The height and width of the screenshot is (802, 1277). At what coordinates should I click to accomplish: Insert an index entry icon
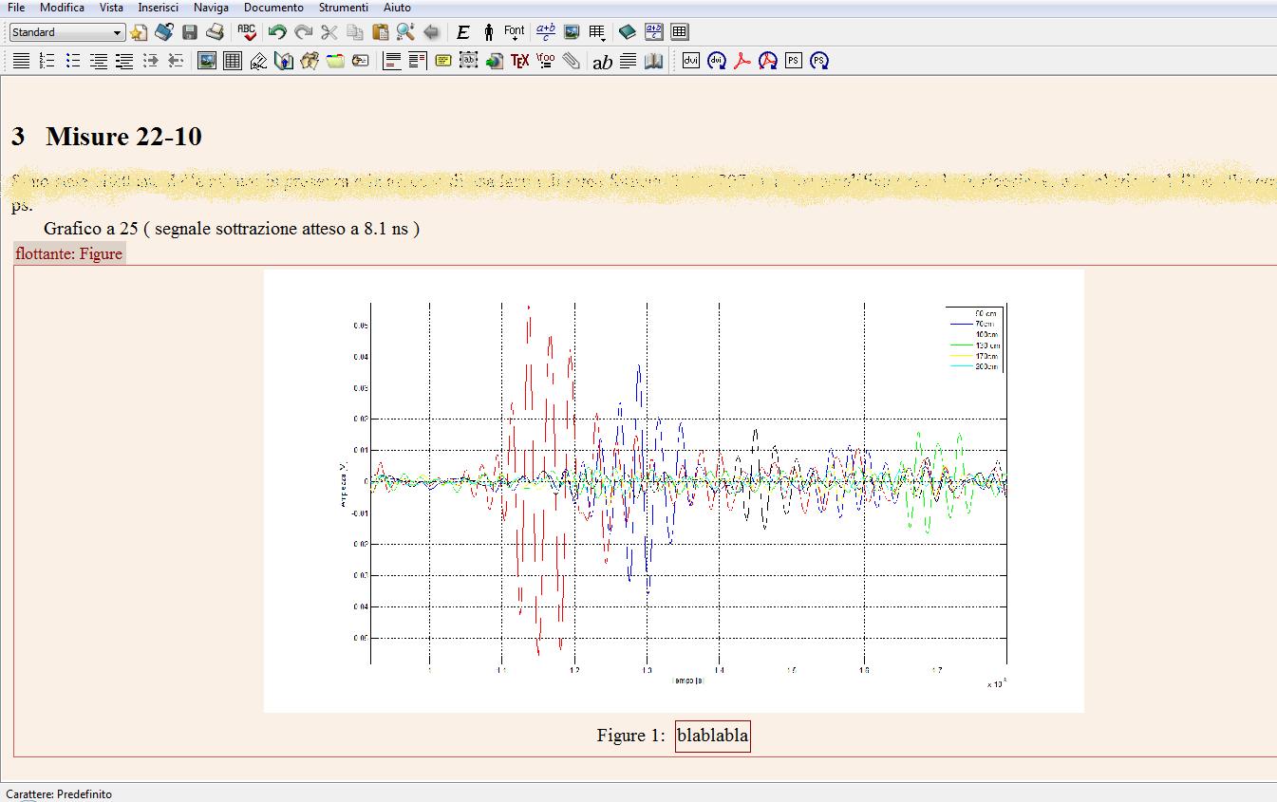coord(335,61)
